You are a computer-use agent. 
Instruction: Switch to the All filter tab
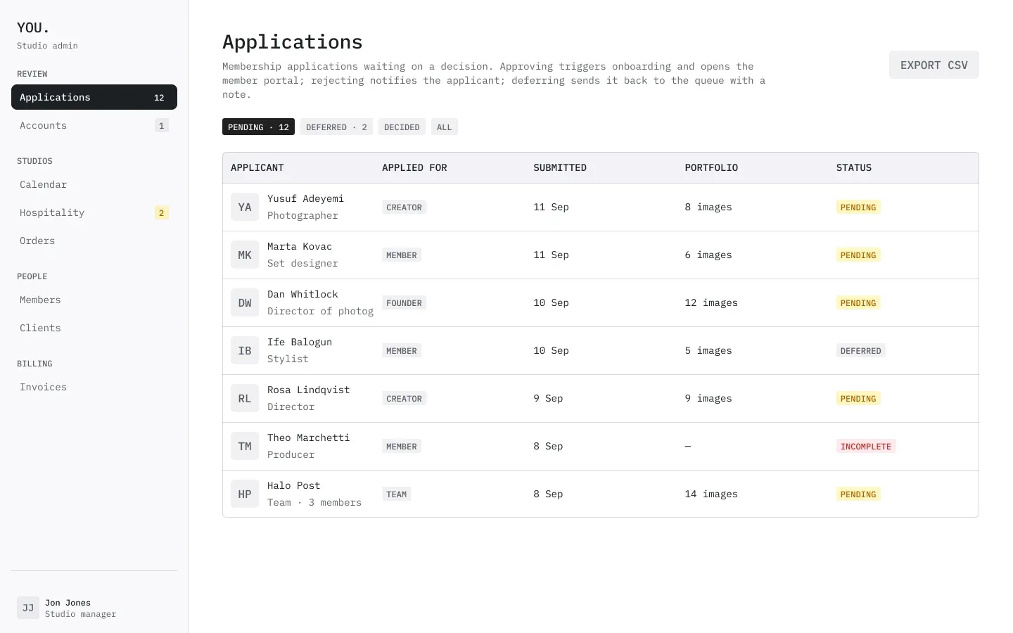[x=445, y=127]
